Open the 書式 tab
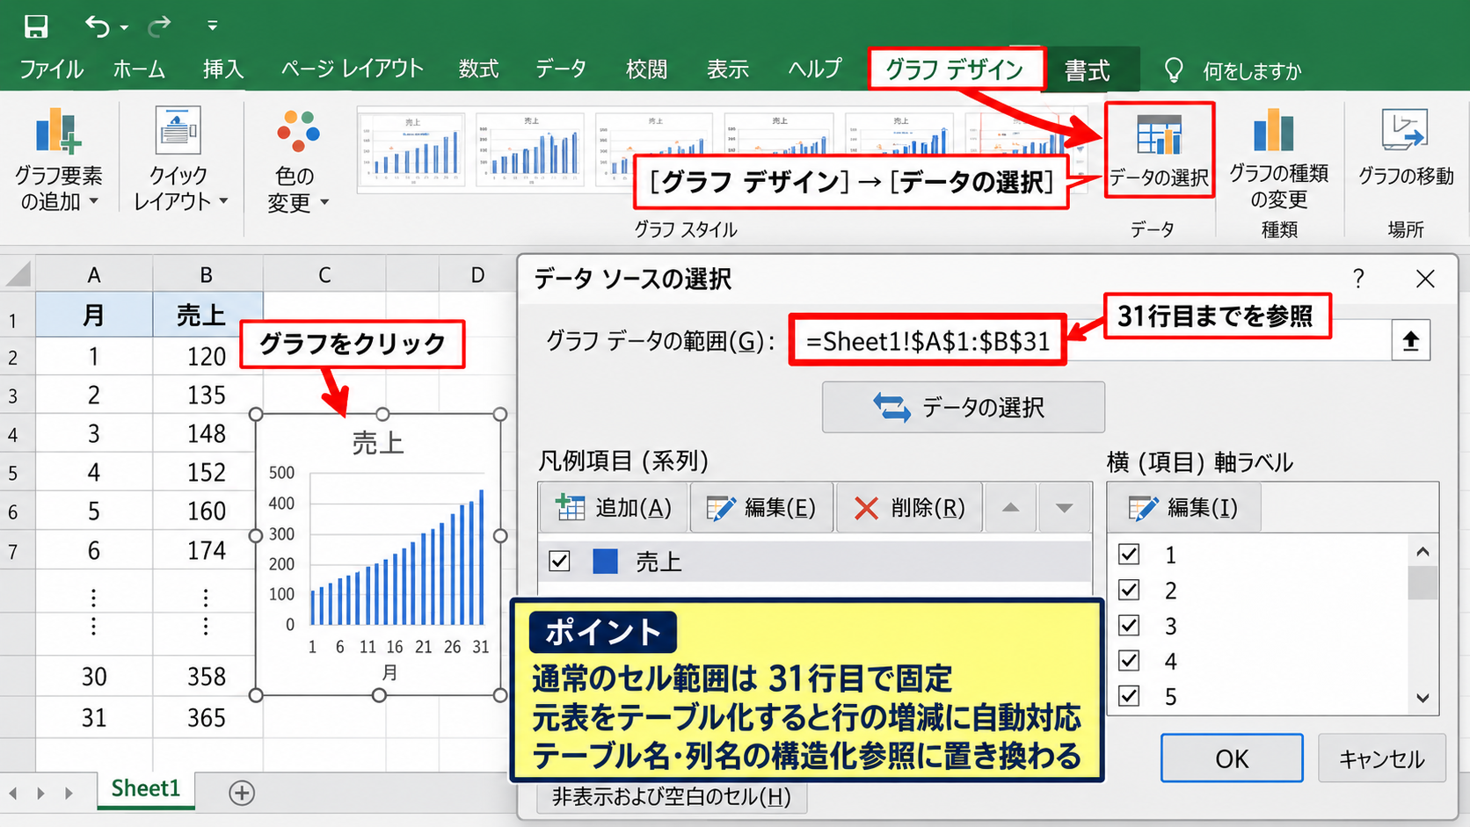1470x827 pixels. pos(1088,70)
